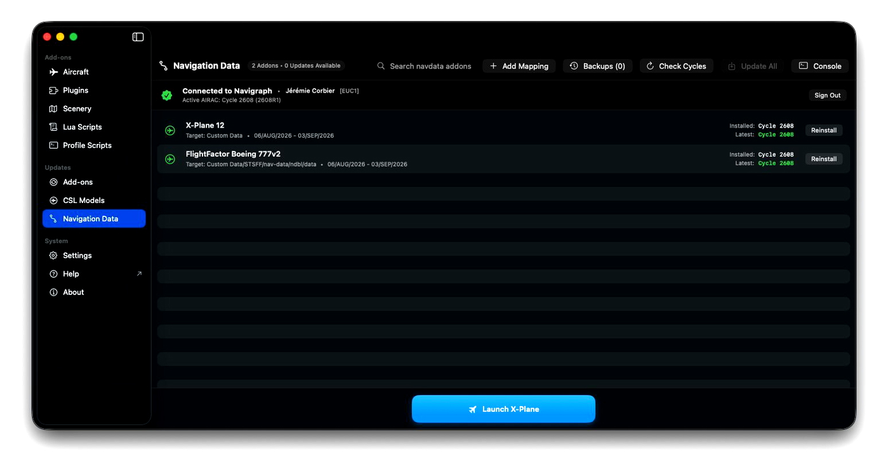Open the Scenery section
This screenshot has height=472, width=888.
[94, 109]
